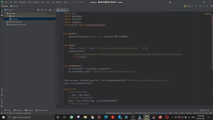Open Microsoft Edge from the taskbar
This screenshot has height=120, width=213.
[106, 117]
